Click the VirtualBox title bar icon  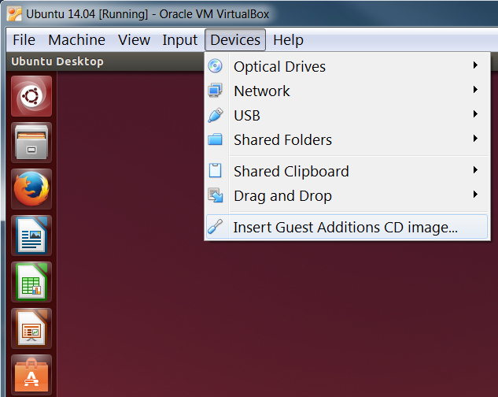[14, 14]
